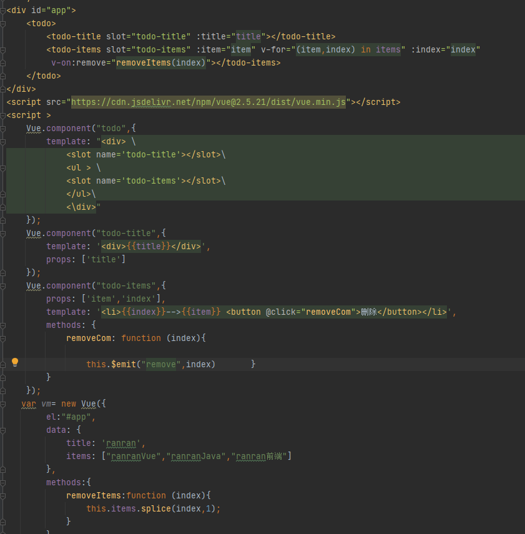Click the '<\div>"' template ending
The height and width of the screenshot is (534, 525).
84,207
